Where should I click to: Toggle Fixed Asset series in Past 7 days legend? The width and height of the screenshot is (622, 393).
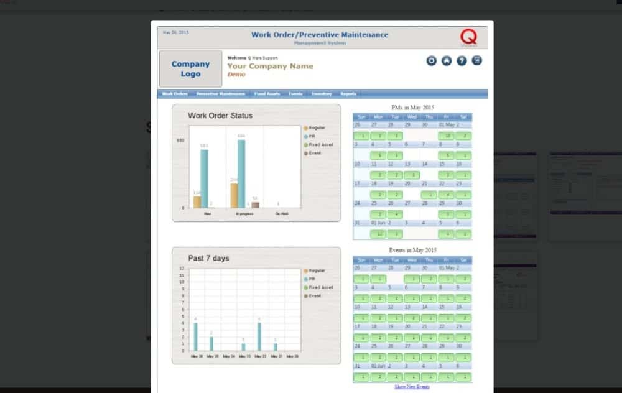point(320,288)
